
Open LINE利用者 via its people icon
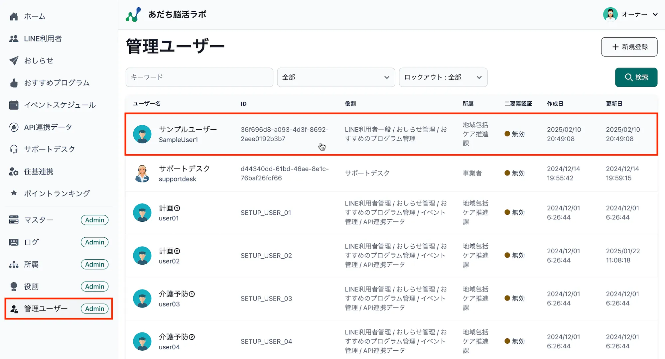tap(14, 38)
